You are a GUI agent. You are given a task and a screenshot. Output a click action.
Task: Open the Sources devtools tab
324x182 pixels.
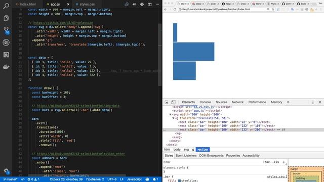[x=221, y=102]
